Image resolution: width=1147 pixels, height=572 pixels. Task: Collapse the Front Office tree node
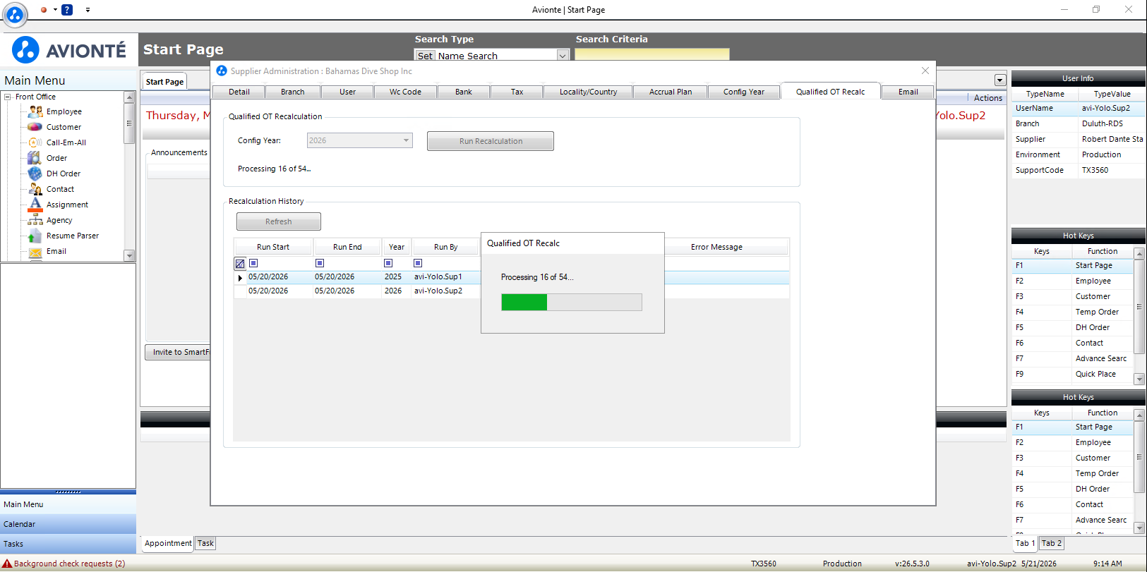tap(8, 97)
